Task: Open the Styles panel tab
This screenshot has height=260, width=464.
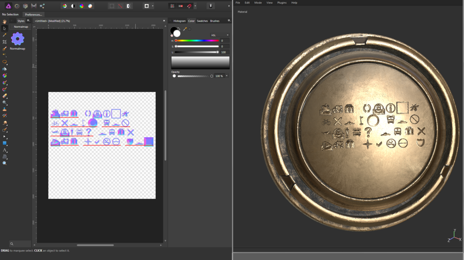Action: tap(21, 21)
